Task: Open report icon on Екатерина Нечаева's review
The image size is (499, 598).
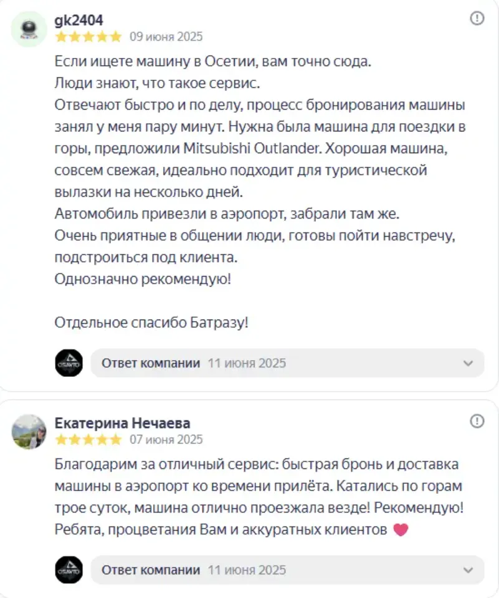Action: pos(477,422)
